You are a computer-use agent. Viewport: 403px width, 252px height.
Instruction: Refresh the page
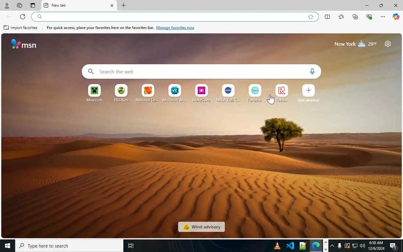coord(23,17)
